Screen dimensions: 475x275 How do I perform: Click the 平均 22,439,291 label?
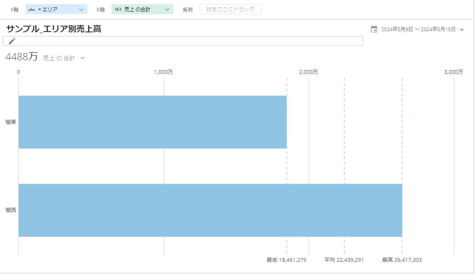(344, 260)
